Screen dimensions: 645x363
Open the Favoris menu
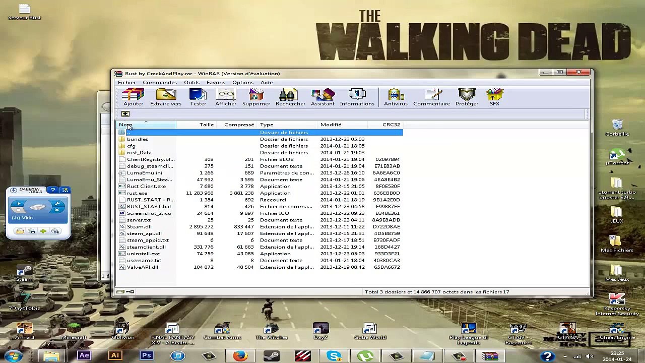(x=216, y=83)
